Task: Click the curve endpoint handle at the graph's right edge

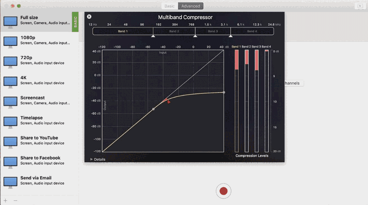Action: coord(224,92)
